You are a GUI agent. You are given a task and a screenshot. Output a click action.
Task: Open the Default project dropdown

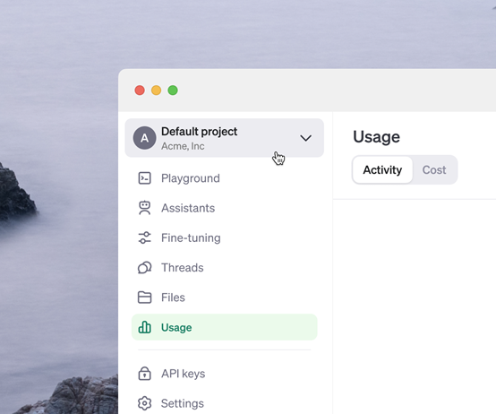coord(225,138)
